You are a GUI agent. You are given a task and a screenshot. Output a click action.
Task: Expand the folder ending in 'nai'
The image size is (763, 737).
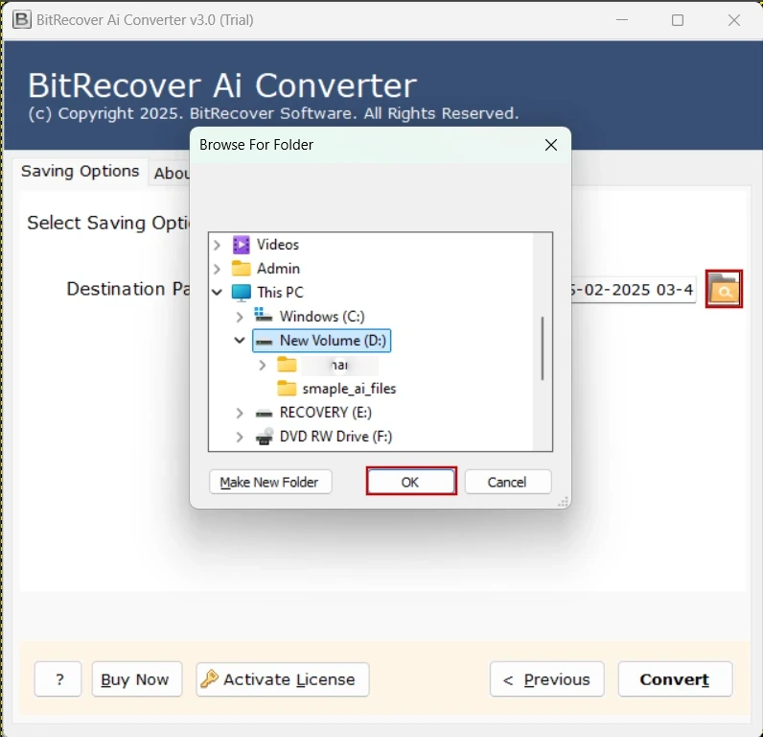pos(263,365)
